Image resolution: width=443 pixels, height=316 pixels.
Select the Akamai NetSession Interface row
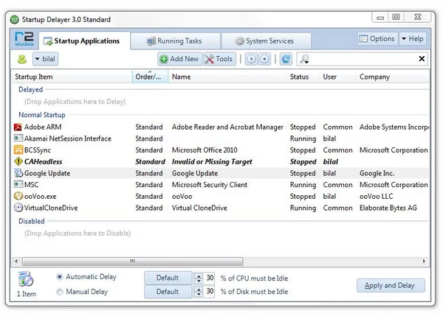220,138
